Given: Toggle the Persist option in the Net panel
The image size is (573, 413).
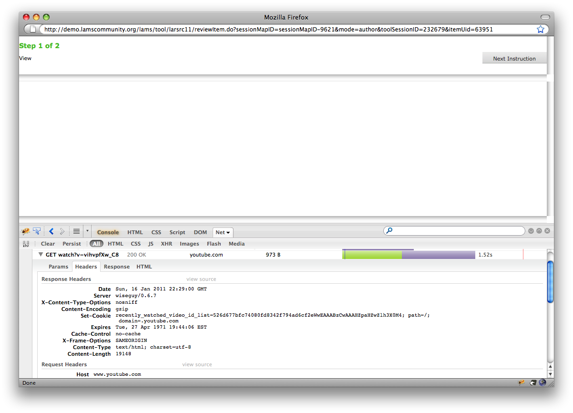Looking at the screenshot, I should click(x=72, y=244).
